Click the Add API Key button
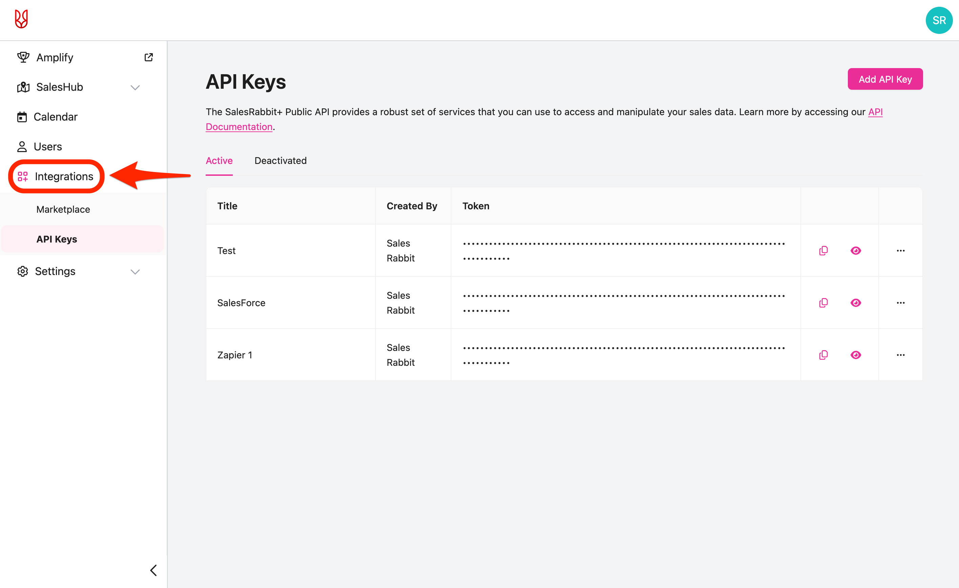 coord(885,79)
